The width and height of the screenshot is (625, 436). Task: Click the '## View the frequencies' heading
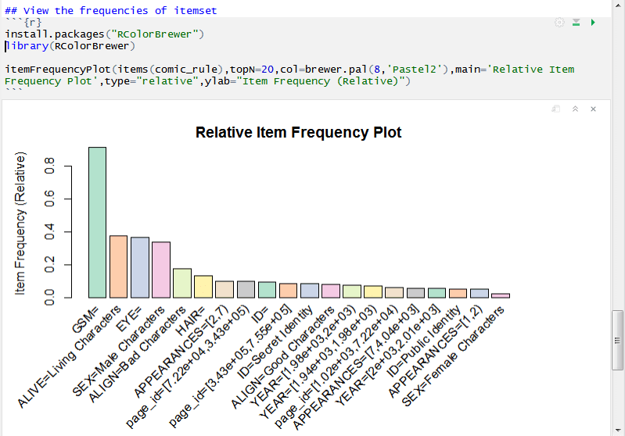coord(110,10)
